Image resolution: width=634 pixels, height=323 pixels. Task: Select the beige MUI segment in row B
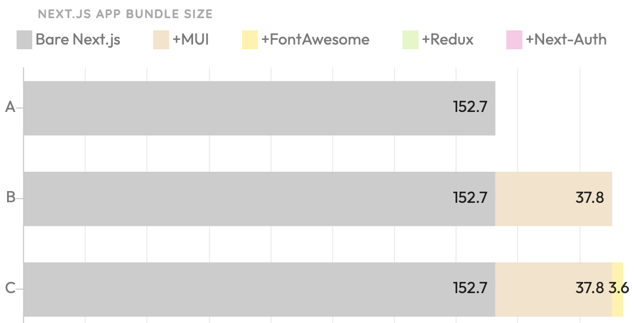coord(554,199)
